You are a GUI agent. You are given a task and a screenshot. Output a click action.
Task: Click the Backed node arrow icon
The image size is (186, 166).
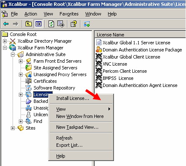[x=28, y=101]
